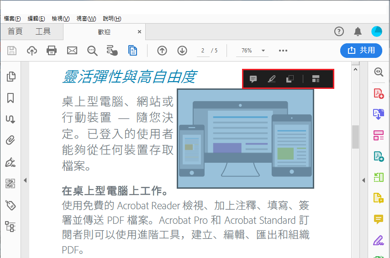Open the Export PDF tool
Image resolution: width=390 pixels, height=258 pixels.
click(379, 156)
